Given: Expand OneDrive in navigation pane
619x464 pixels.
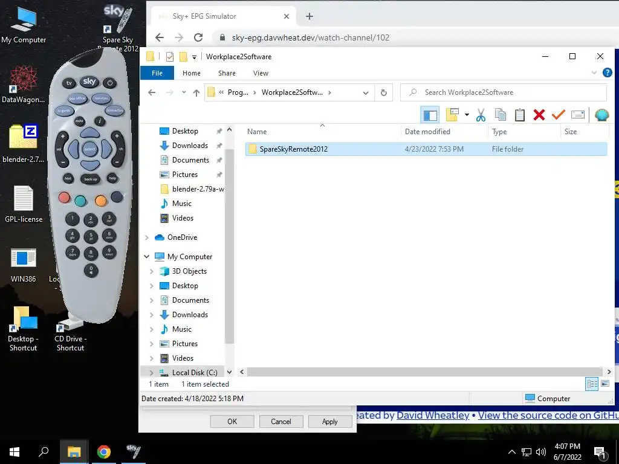Looking at the screenshot, I should pos(147,237).
